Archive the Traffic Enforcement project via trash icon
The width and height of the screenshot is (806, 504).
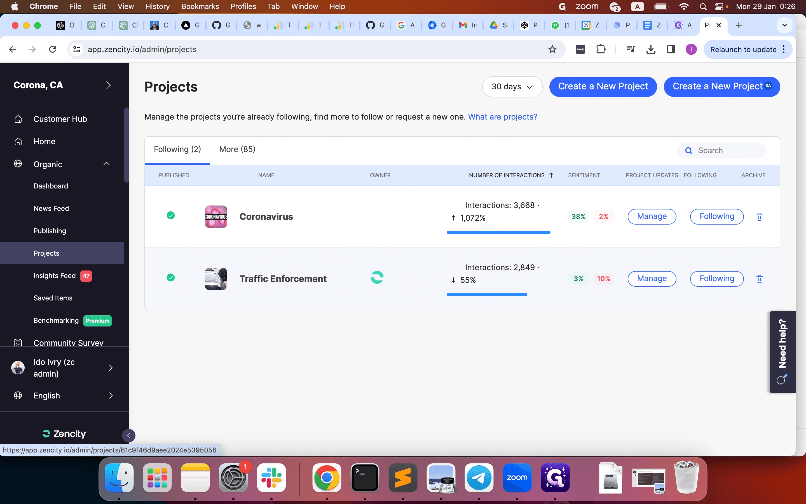pos(759,279)
